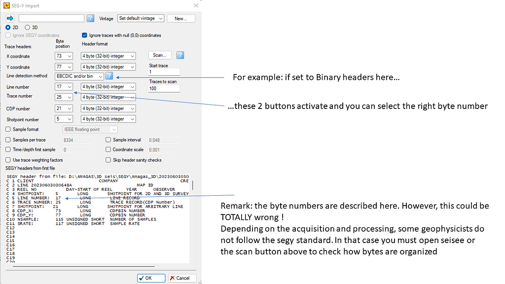Click the Traces to scan input field

pyautogui.click(x=164, y=89)
